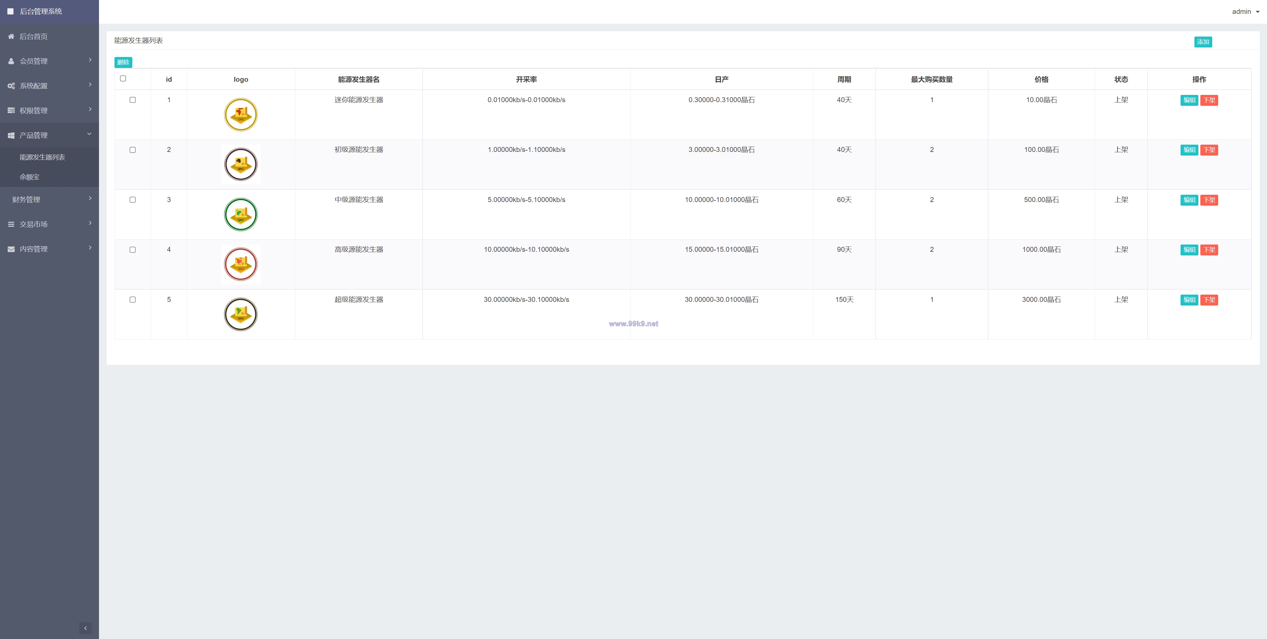
Task: Click the 能源发生器列表 panel heading
Action: click(x=138, y=40)
